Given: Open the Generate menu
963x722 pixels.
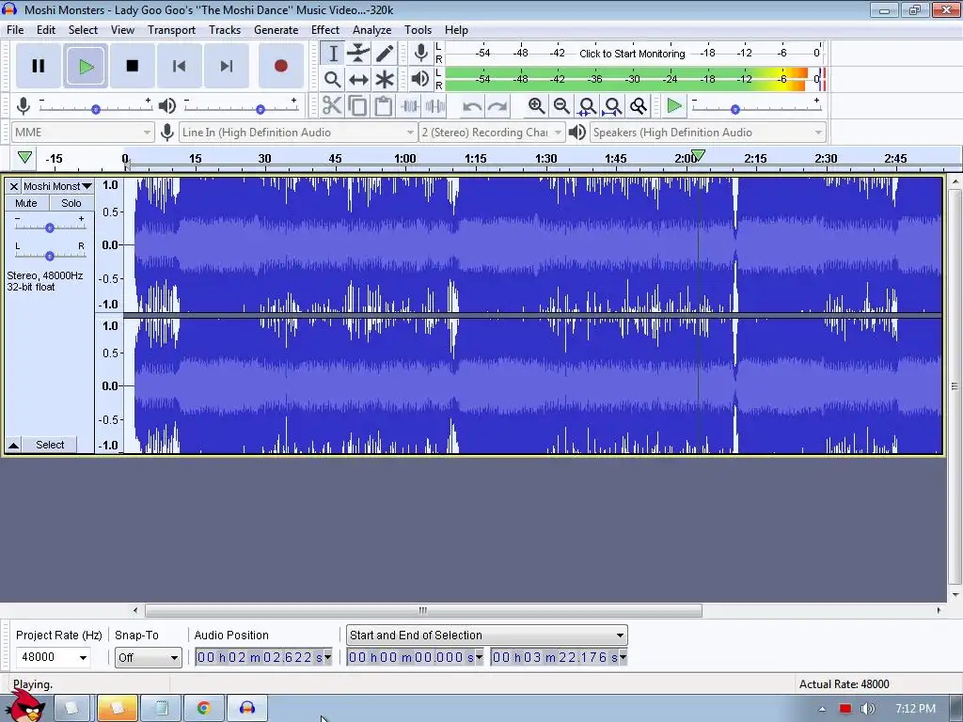Looking at the screenshot, I should click(276, 30).
